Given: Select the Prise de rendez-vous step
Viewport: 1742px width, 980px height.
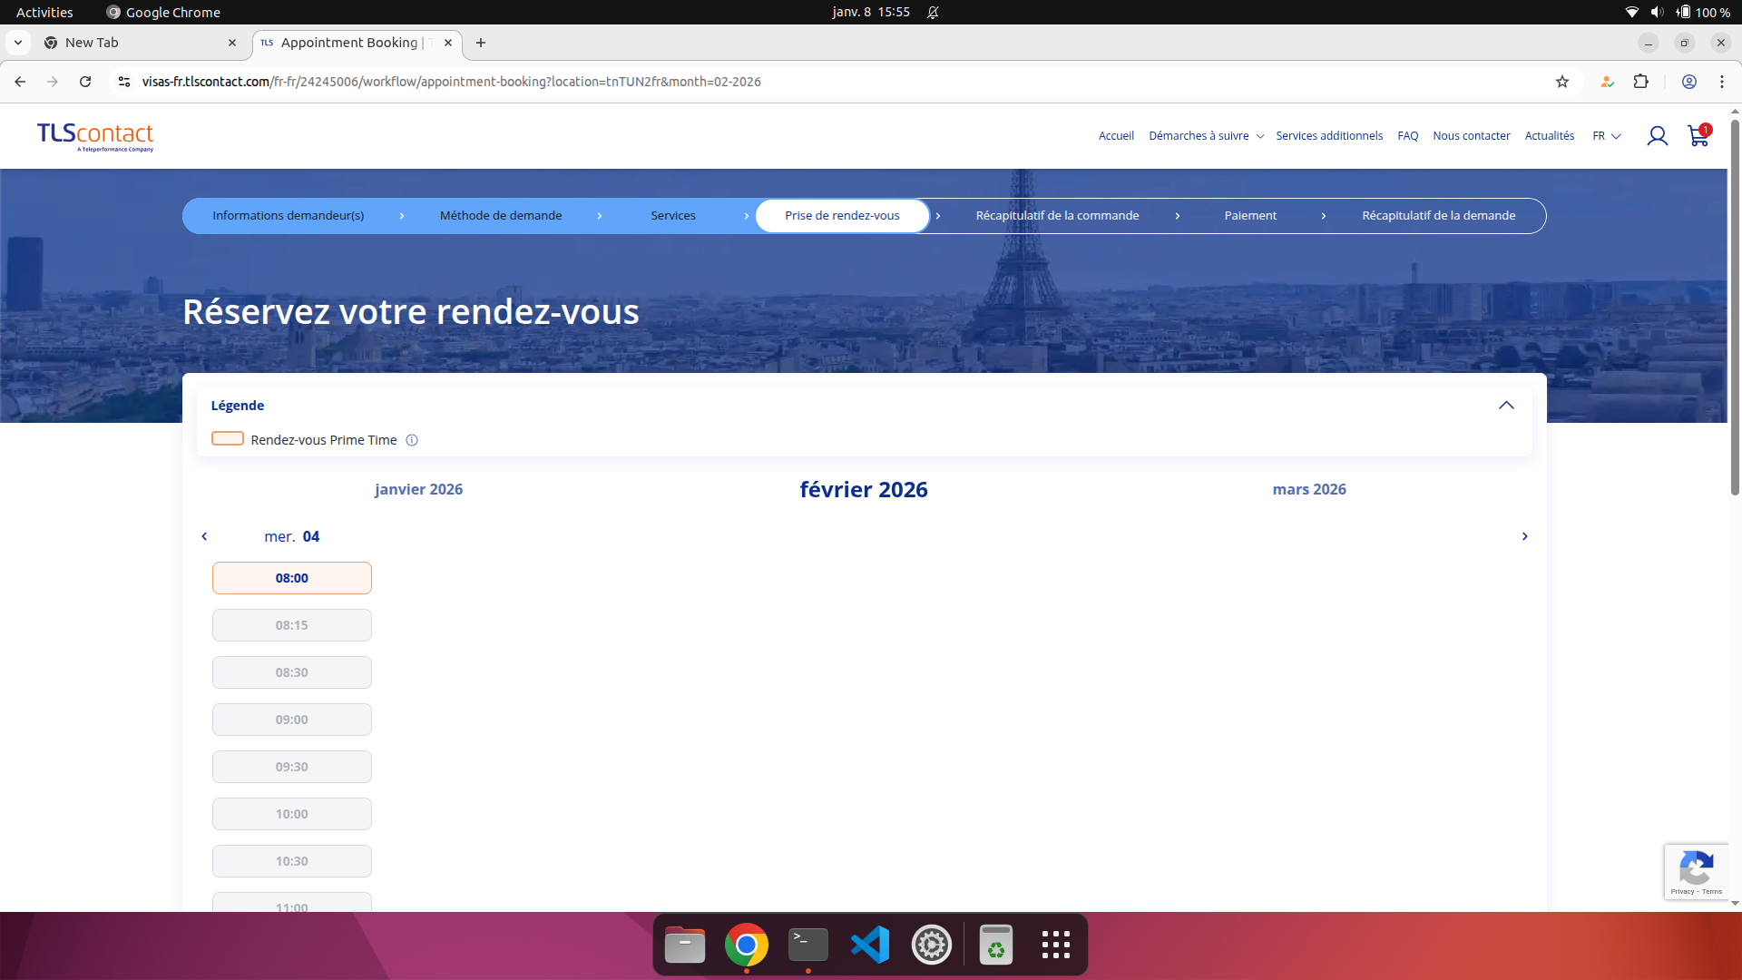Looking at the screenshot, I should [x=842, y=216].
